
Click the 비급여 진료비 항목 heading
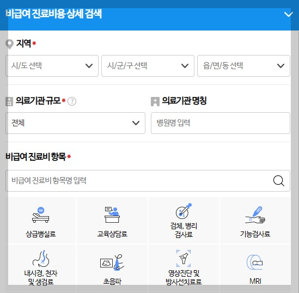coord(35,156)
